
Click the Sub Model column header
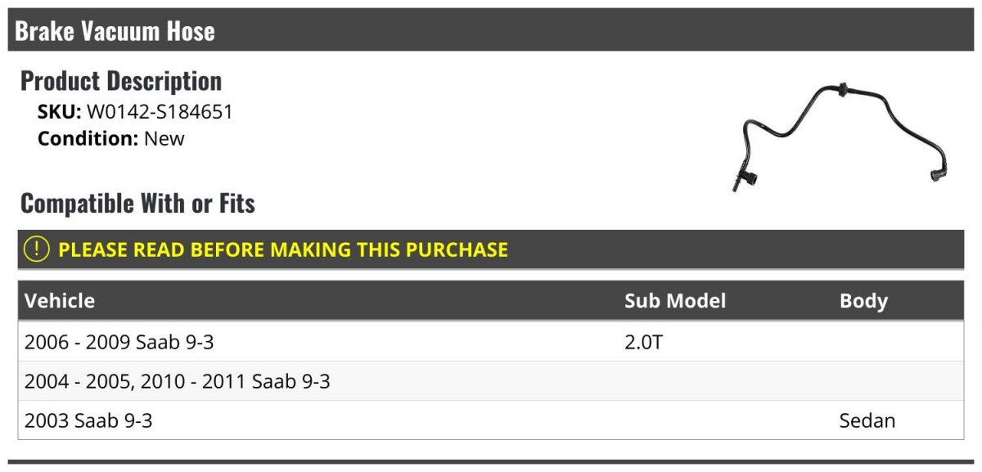pos(675,300)
